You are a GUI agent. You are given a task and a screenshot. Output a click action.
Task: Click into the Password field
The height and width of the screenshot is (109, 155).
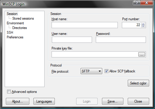point(121,40)
